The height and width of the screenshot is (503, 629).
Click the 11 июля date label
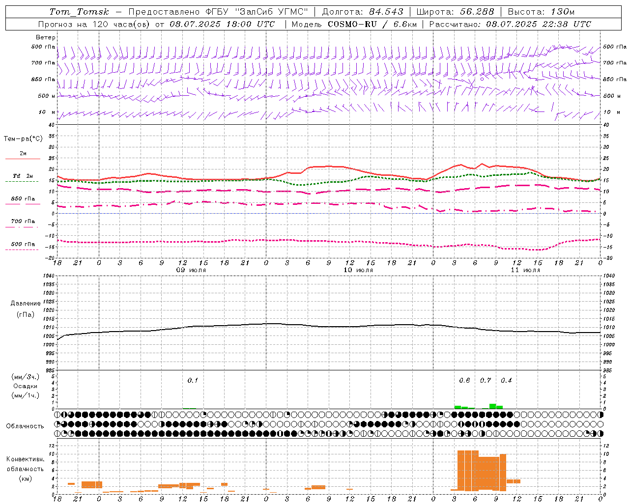(x=525, y=270)
